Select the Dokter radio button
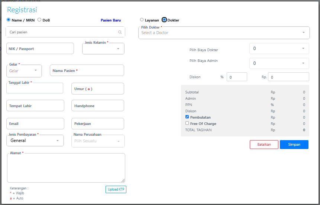This screenshot has width=320, height=205. [x=164, y=20]
